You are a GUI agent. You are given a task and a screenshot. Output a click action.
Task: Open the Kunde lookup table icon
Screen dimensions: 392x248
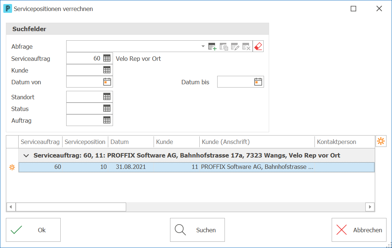click(107, 70)
